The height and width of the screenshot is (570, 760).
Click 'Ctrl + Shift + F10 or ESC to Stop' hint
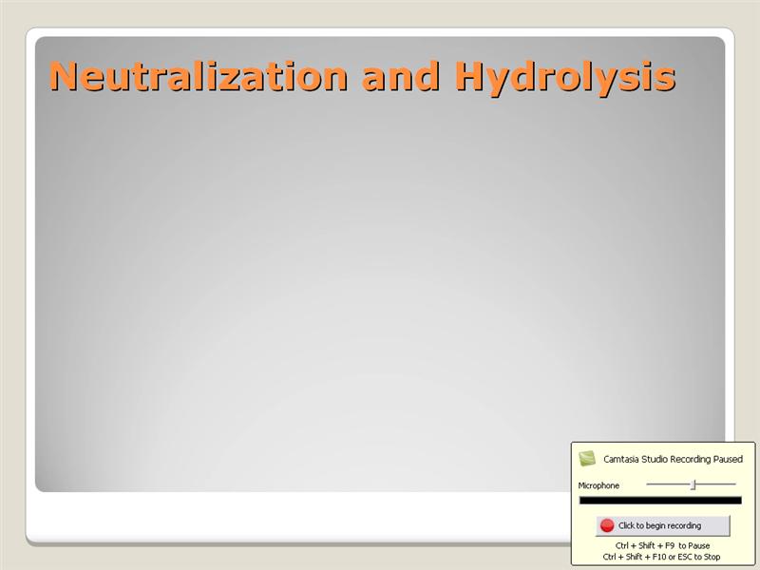[x=661, y=557]
